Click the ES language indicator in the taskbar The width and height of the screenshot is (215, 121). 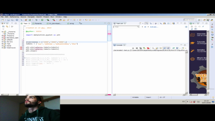coord(183,102)
